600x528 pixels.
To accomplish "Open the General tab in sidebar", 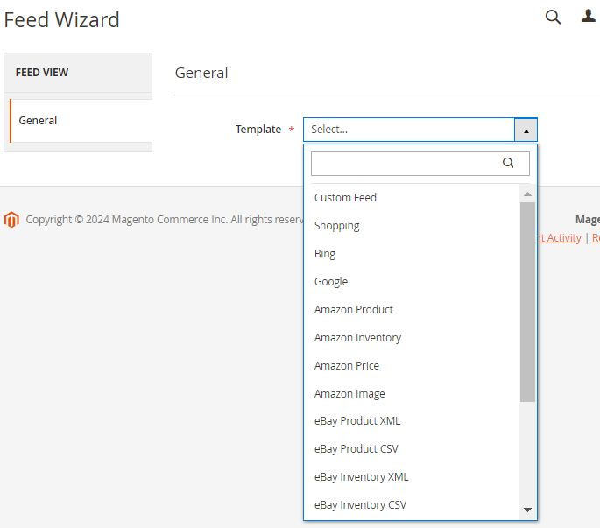I will click(81, 121).
